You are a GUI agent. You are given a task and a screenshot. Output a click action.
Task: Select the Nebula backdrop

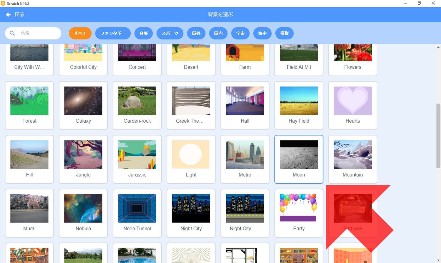click(x=83, y=213)
